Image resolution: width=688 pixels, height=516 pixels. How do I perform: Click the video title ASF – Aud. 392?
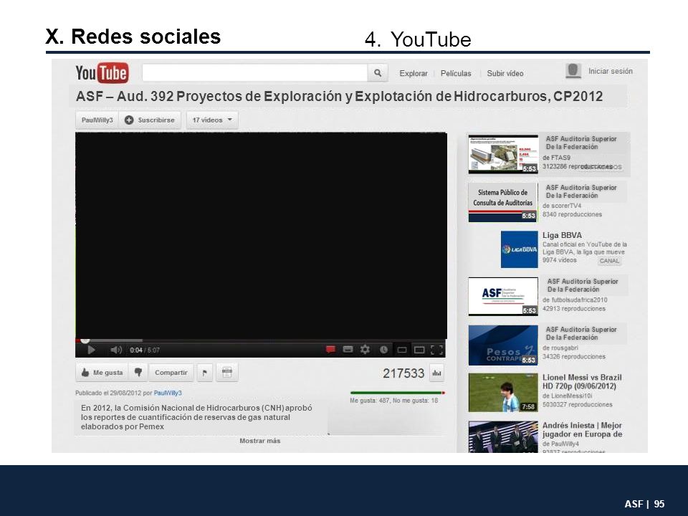pos(339,96)
